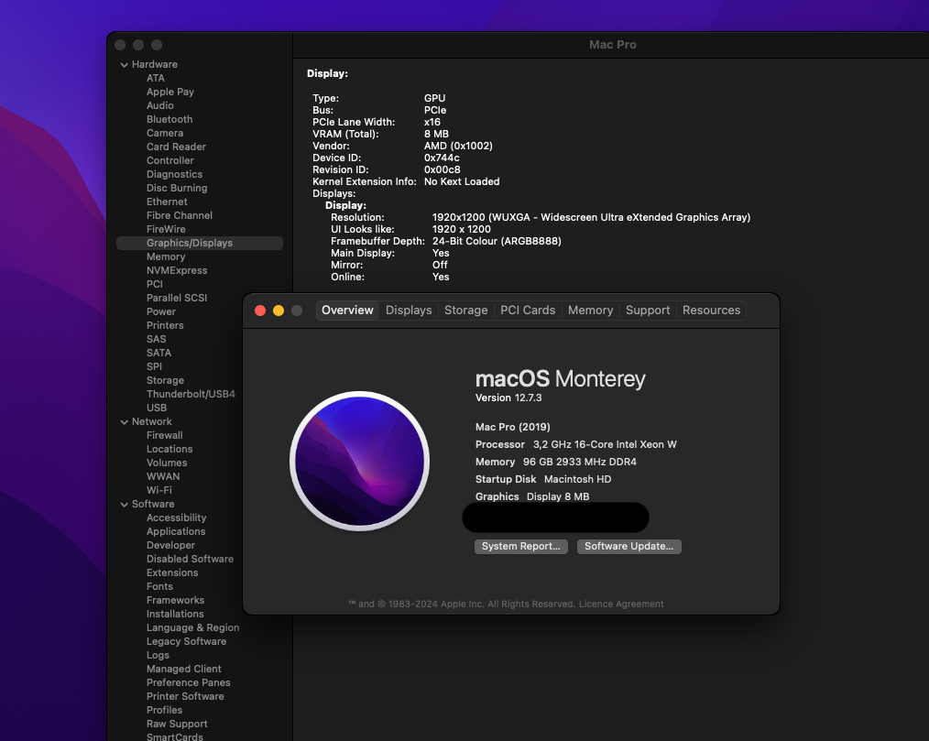
Task: Select NVMExpress in the sidebar
Action: coord(177,270)
